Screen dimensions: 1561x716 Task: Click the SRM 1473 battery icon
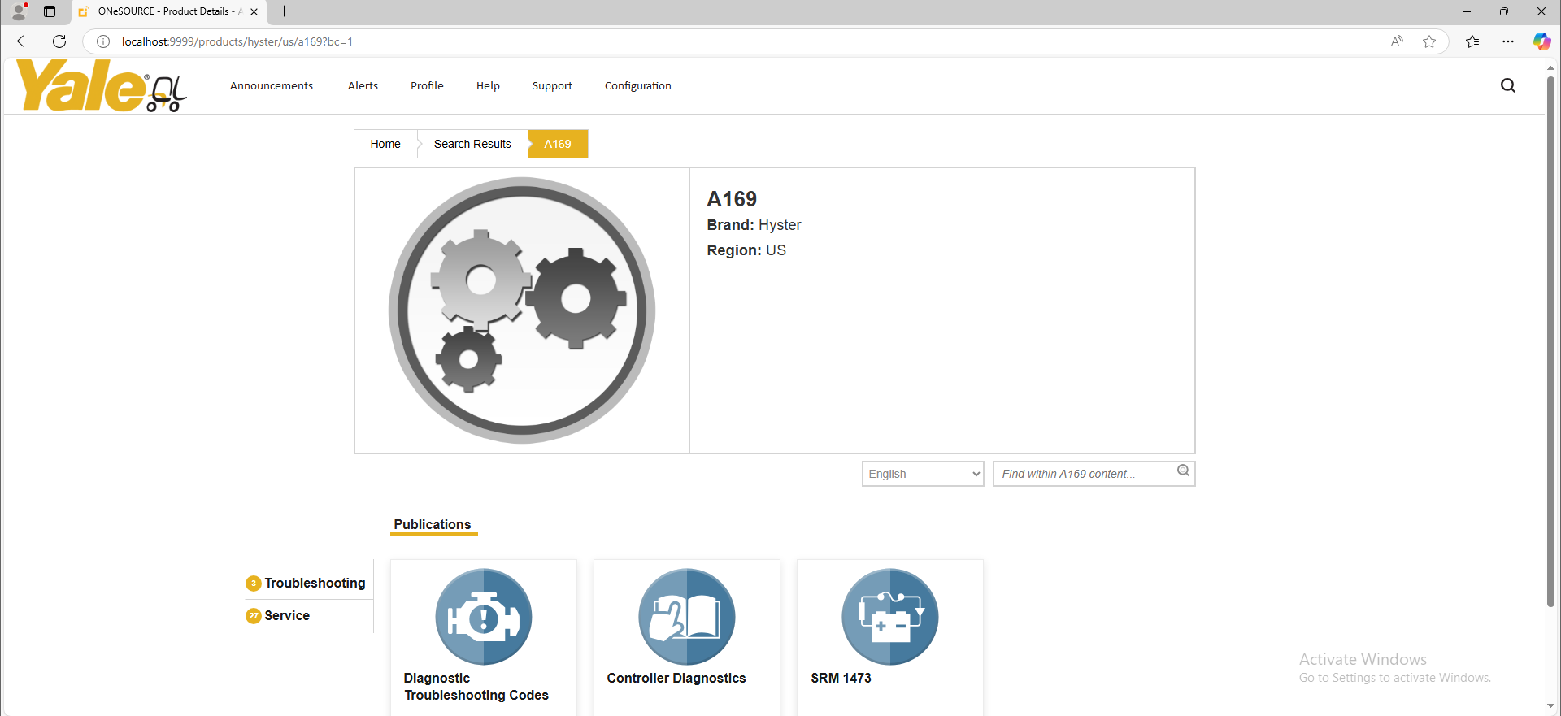(x=890, y=617)
